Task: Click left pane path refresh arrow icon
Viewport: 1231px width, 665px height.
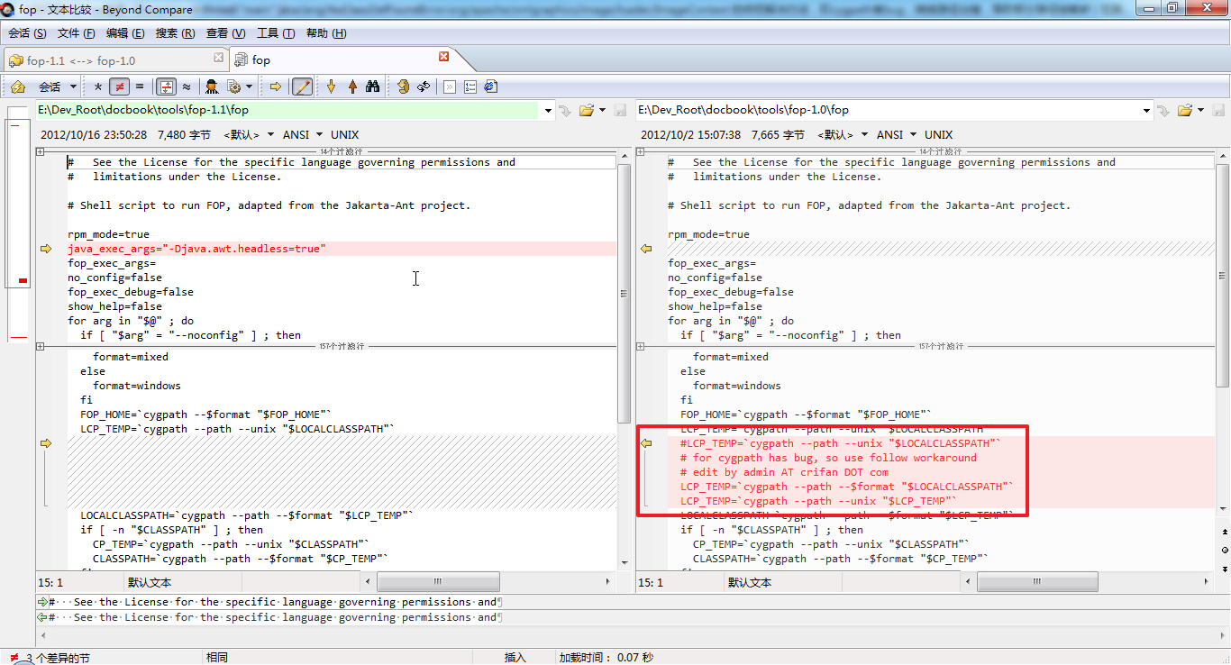Action: 565,110
